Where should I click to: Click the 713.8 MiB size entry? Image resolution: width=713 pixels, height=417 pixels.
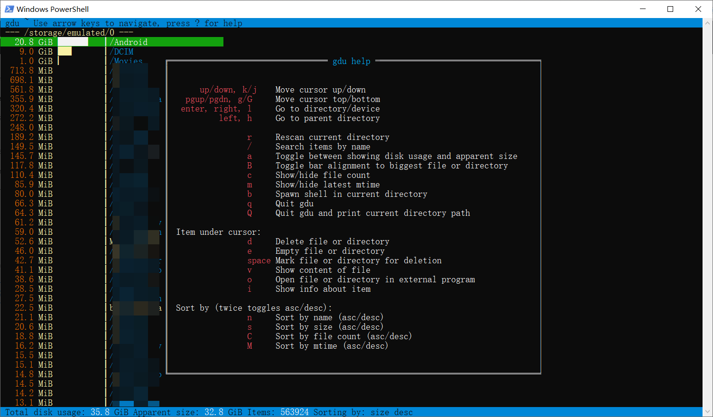[x=31, y=71]
